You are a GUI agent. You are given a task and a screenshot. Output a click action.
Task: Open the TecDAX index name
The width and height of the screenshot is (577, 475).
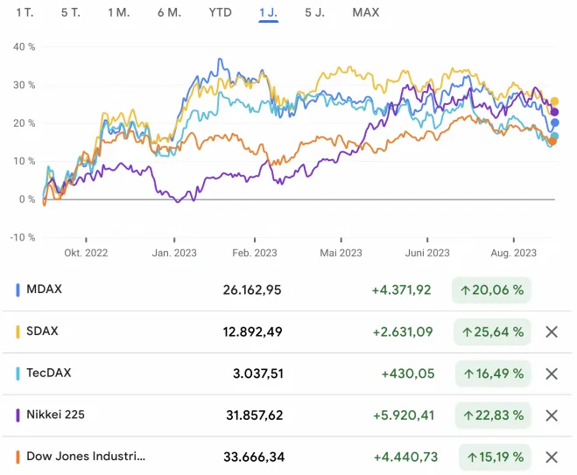click(x=49, y=373)
